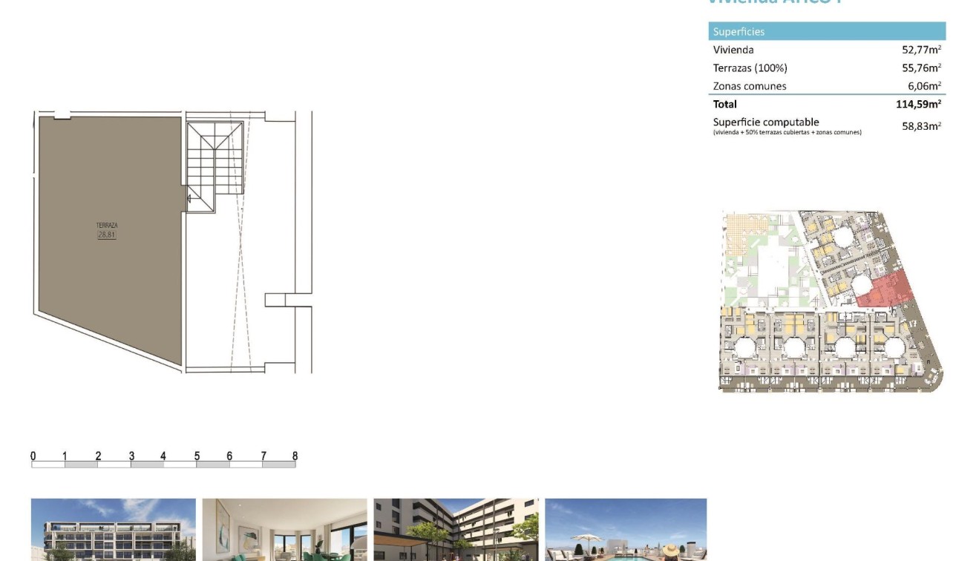Click the value 55,76m²
Screen dimensions: 979x561
tap(922, 68)
